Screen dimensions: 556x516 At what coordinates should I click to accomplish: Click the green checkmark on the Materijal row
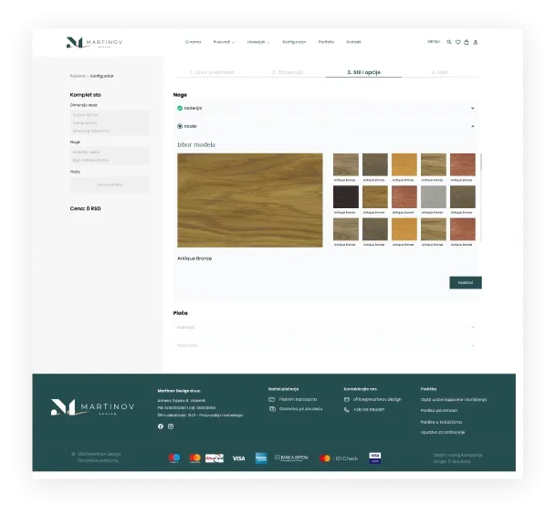180,108
